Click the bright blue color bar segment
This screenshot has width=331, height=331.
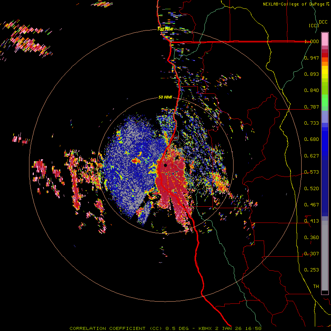(x=325, y=142)
